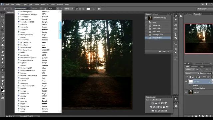The width and height of the screenshot is (213, 120).
Task: Toggle lock image pixels brush icon
Action: point(193,77)
